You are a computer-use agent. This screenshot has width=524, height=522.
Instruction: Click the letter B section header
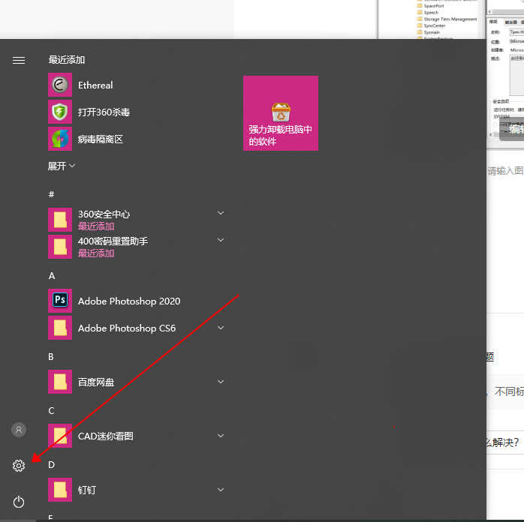pos(51,357)
